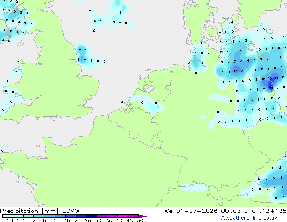
Task: Click the 'Precipitation' title word
Action: tap(19, 211)
